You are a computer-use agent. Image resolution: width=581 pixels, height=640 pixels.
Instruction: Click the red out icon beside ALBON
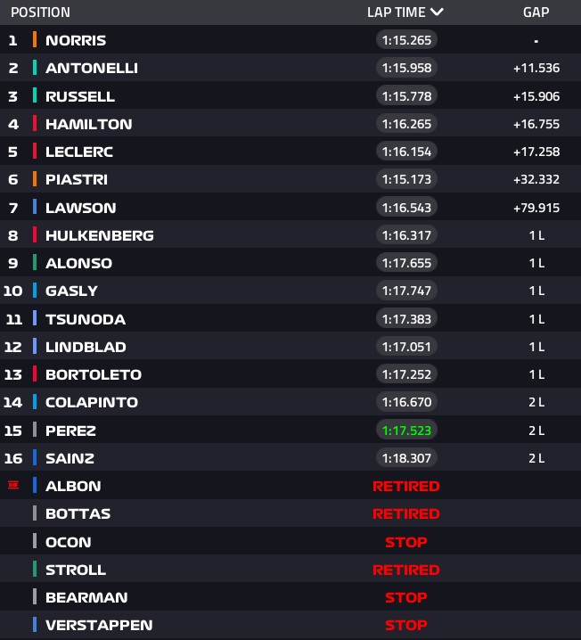(x=13, y=485)
